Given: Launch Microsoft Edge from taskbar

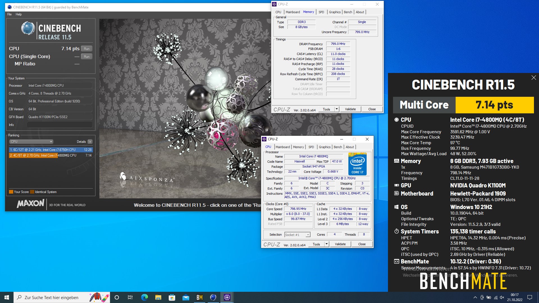Looking at the screenshot, I should point(144,297).
